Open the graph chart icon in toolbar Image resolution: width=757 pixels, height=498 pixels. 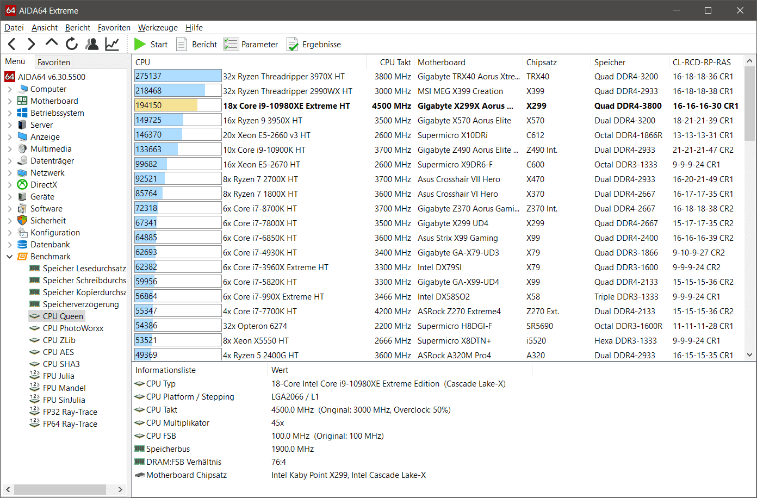112,44
